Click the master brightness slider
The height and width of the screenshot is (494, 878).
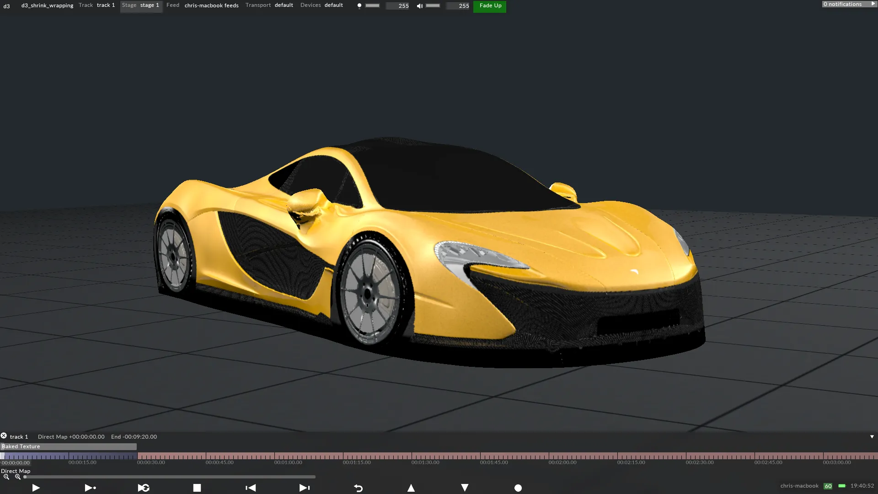point(372,6)
